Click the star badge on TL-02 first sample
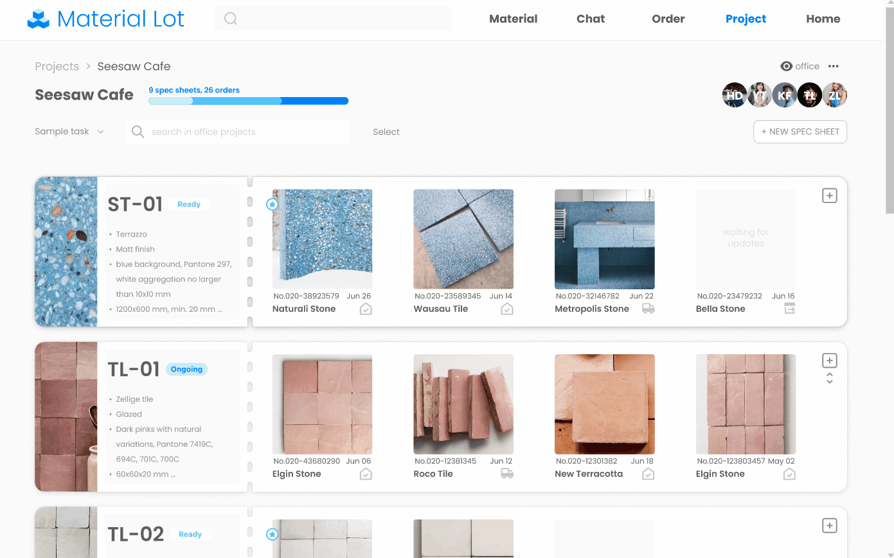894x558 pixels. pyautogui.click(x=272, y=534)
